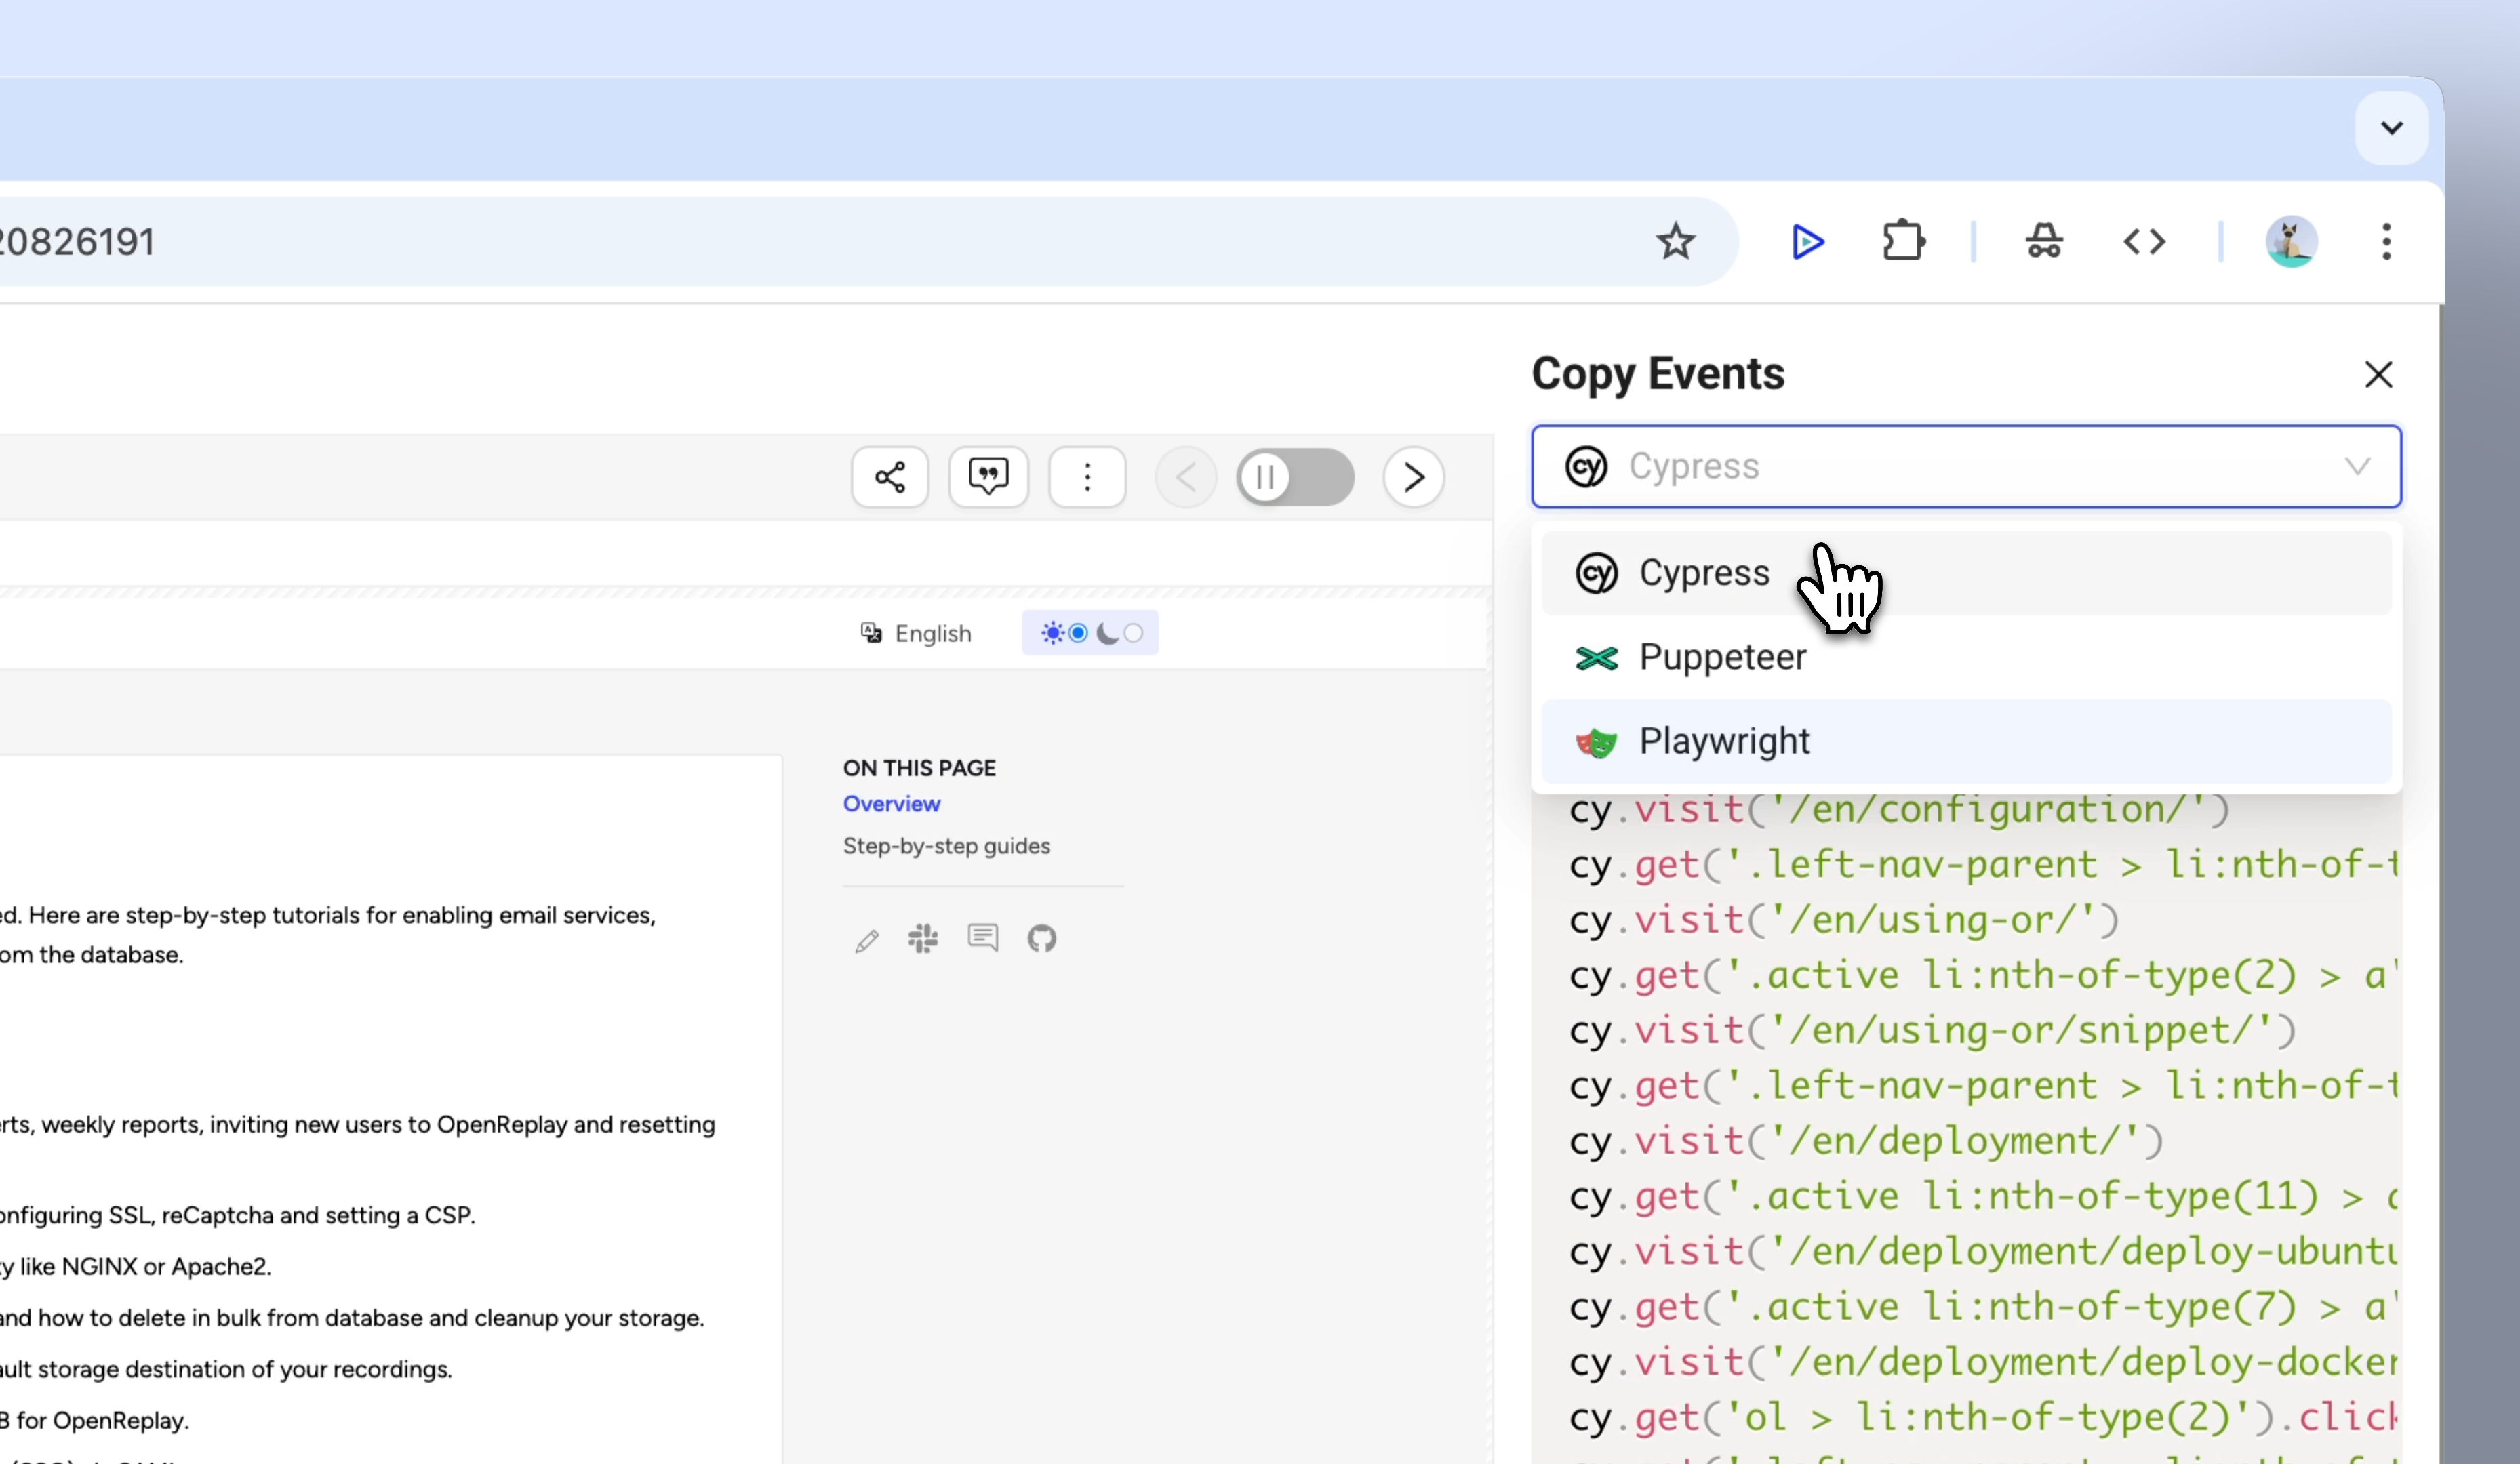Click the cy.visit('/en/using-or/') code line
The image size is (2520, 1464).
(1844, 920)
